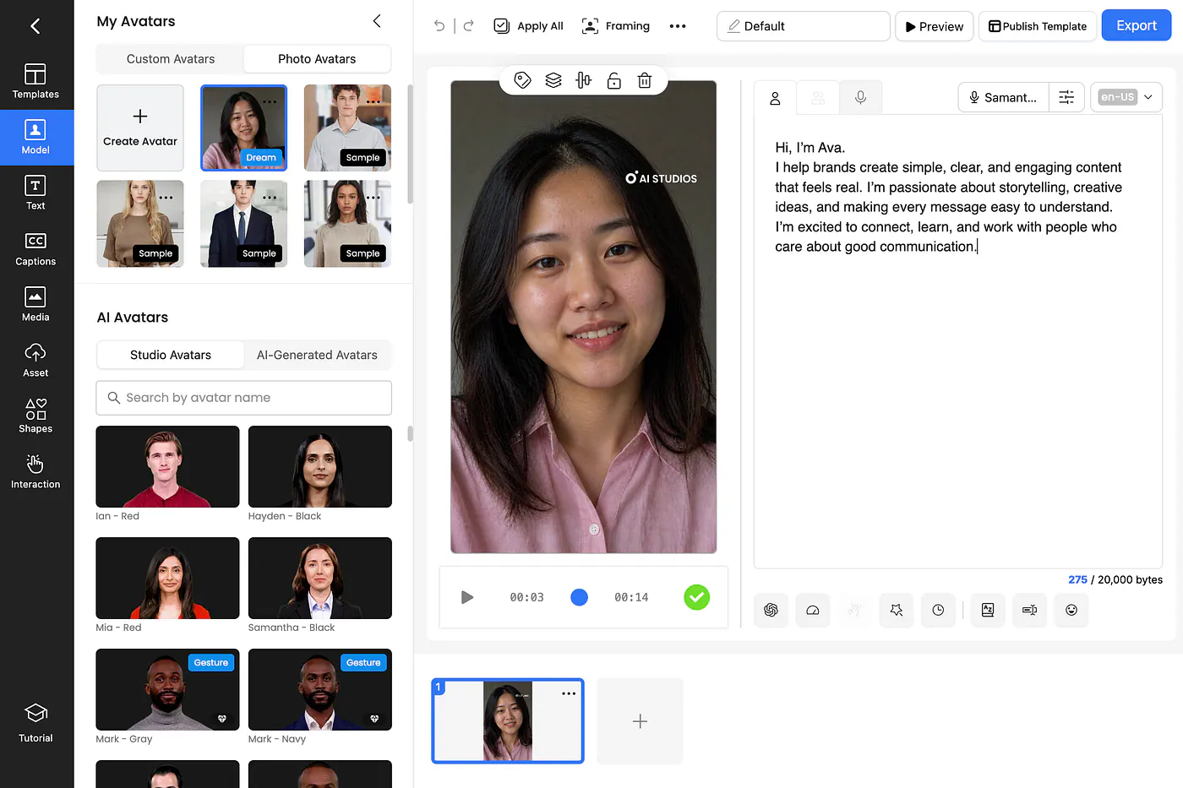The image size is (1183, 788).
Task: Click the Export button
Action: [x=1137, y=26]
